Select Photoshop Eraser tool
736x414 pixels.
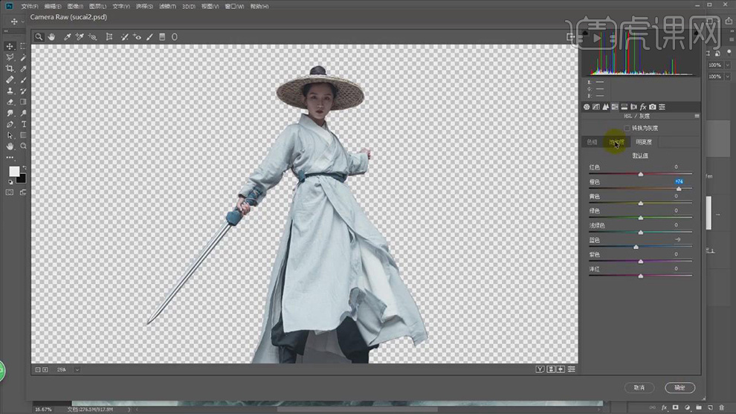coord(10,102)
